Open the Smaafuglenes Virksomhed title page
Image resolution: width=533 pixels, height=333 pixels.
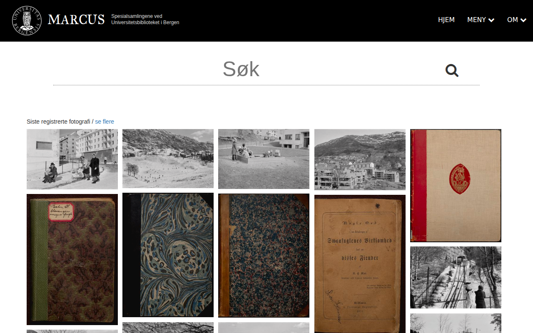point(360,264)
